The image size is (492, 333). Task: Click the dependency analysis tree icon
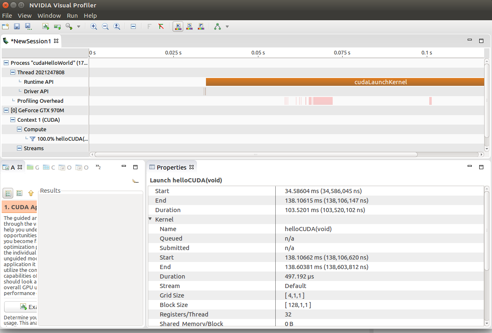tap(218, 27)
